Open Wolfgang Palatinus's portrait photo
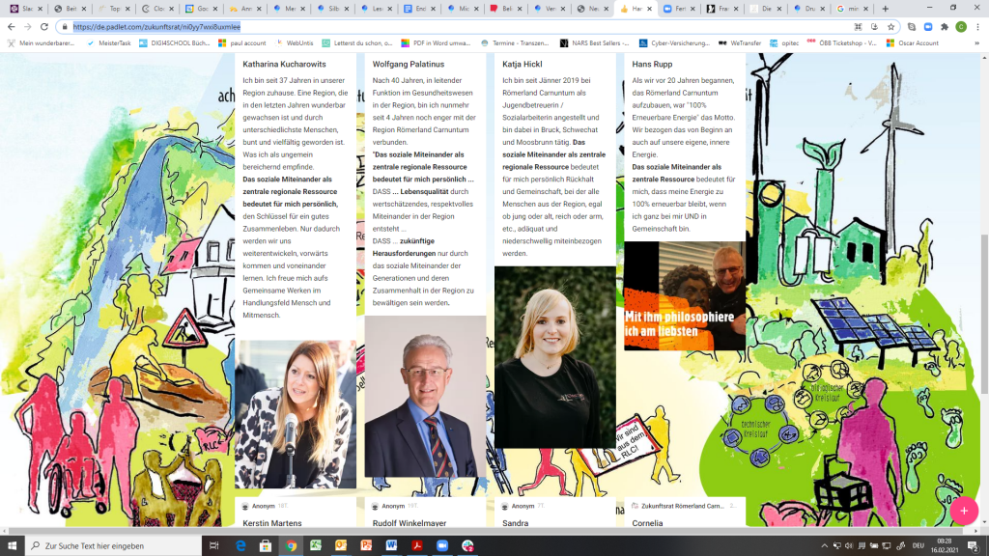Image resolution: width=989 pixels, height=556 pixels. (x=425, y=396)
